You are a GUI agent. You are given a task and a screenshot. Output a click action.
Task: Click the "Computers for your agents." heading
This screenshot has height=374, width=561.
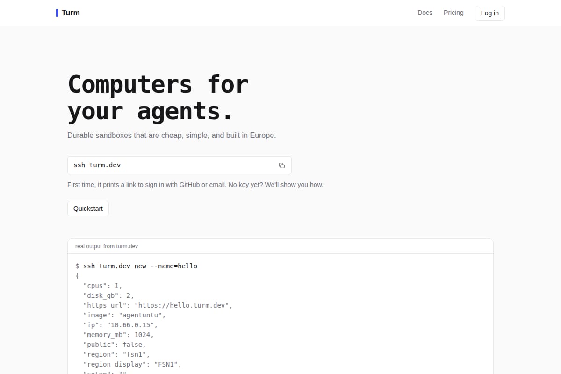tap(158, 98)
